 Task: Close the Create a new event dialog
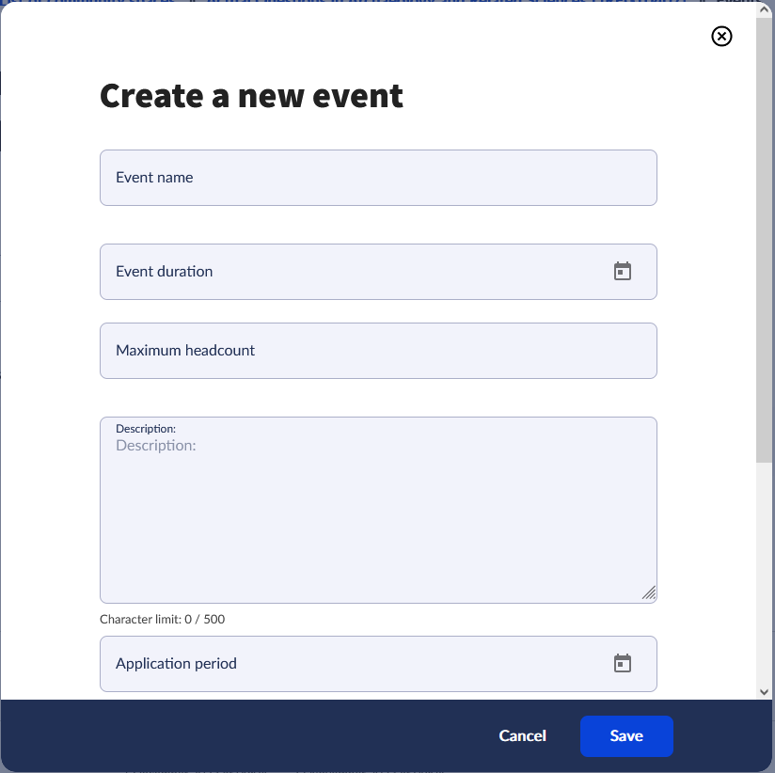click(721, 36)
